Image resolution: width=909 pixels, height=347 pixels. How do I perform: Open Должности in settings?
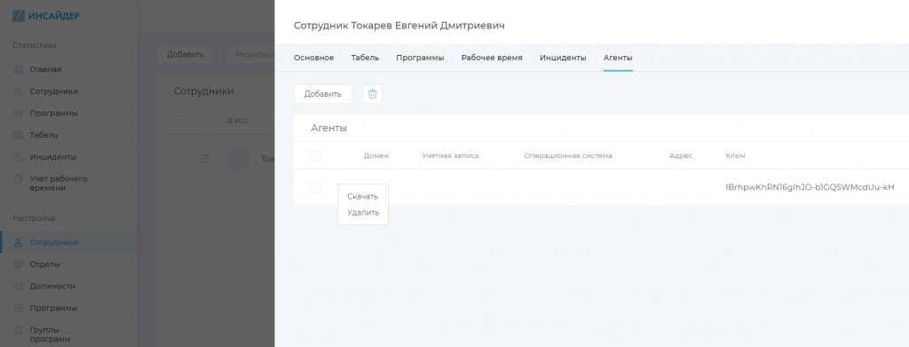52,286
